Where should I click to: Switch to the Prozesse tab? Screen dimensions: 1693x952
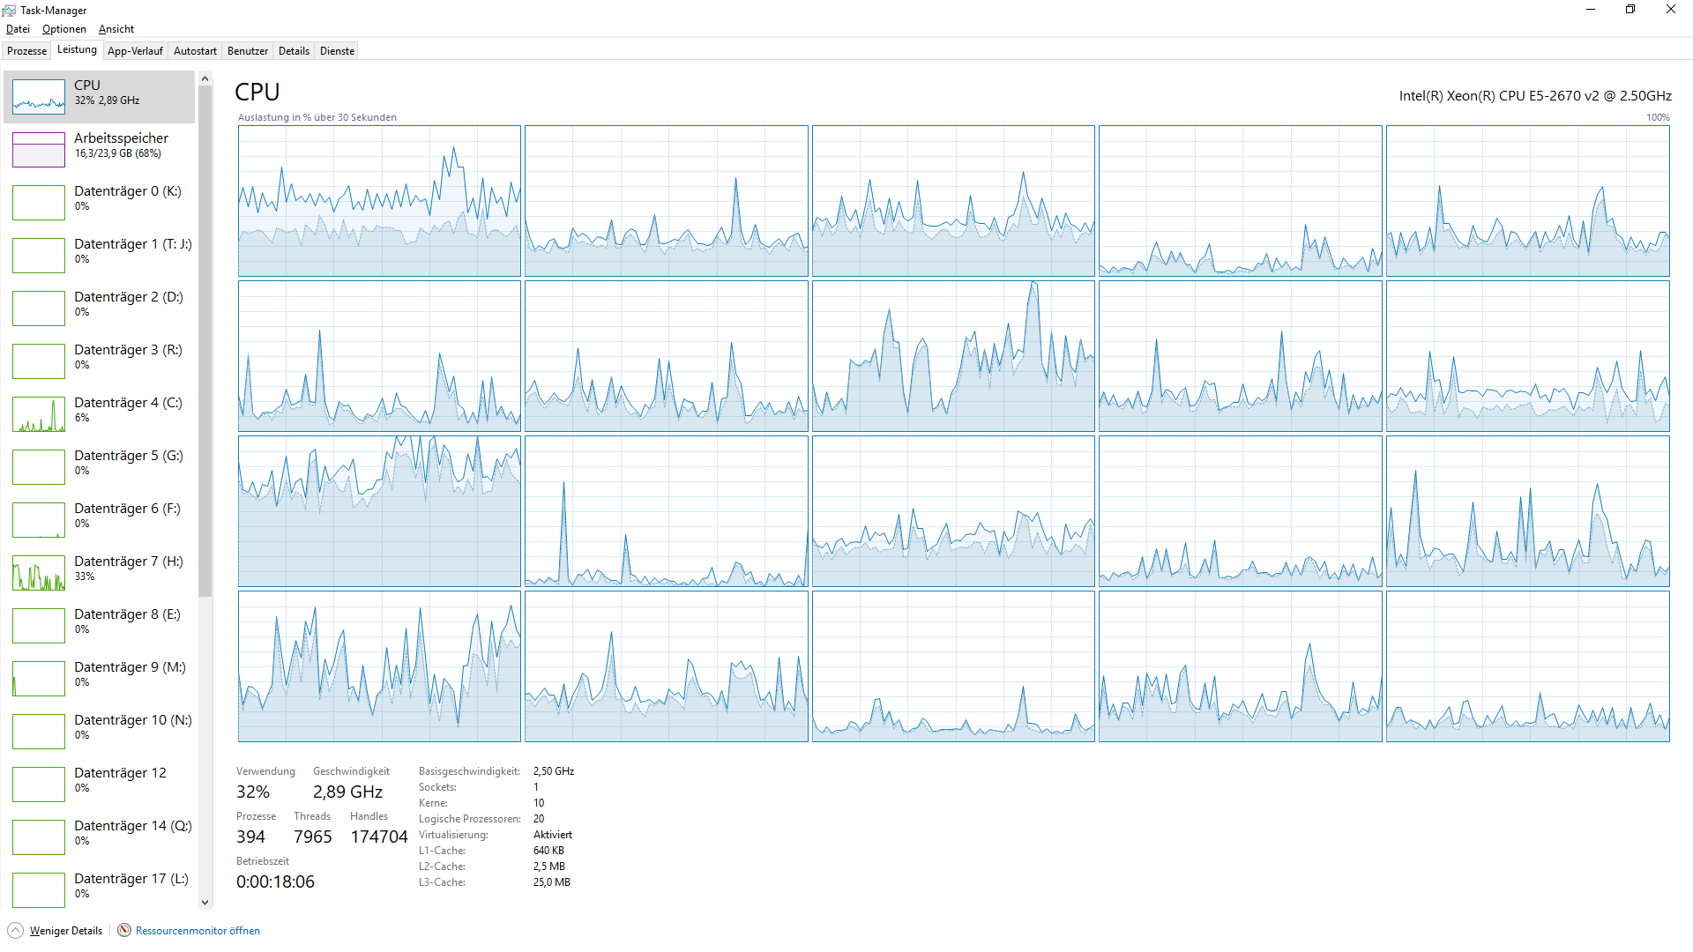point(27,51)
